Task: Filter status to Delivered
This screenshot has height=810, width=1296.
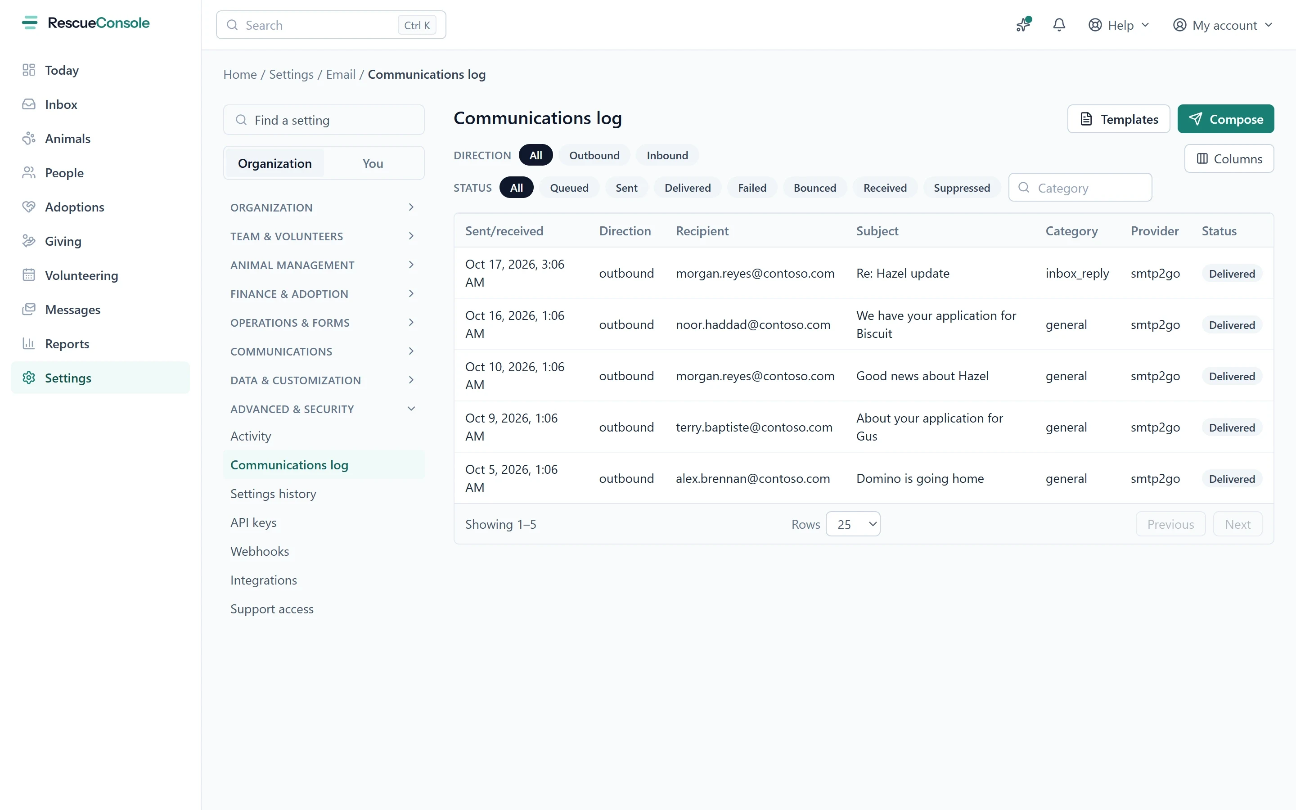Action: pyautogui.click(x=687, y=188)
